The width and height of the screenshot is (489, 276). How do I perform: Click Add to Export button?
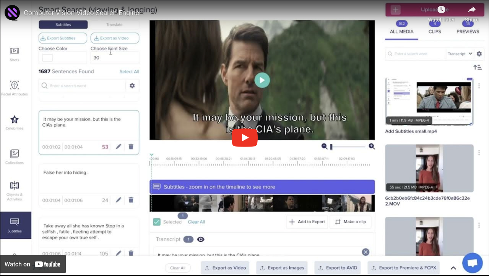point(307,222)
